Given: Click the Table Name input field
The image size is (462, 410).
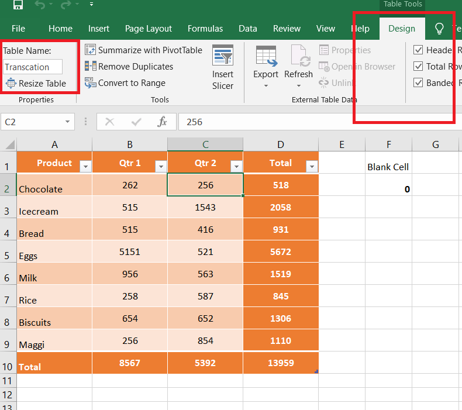Looking at the screenshot, I should [33, 67].
